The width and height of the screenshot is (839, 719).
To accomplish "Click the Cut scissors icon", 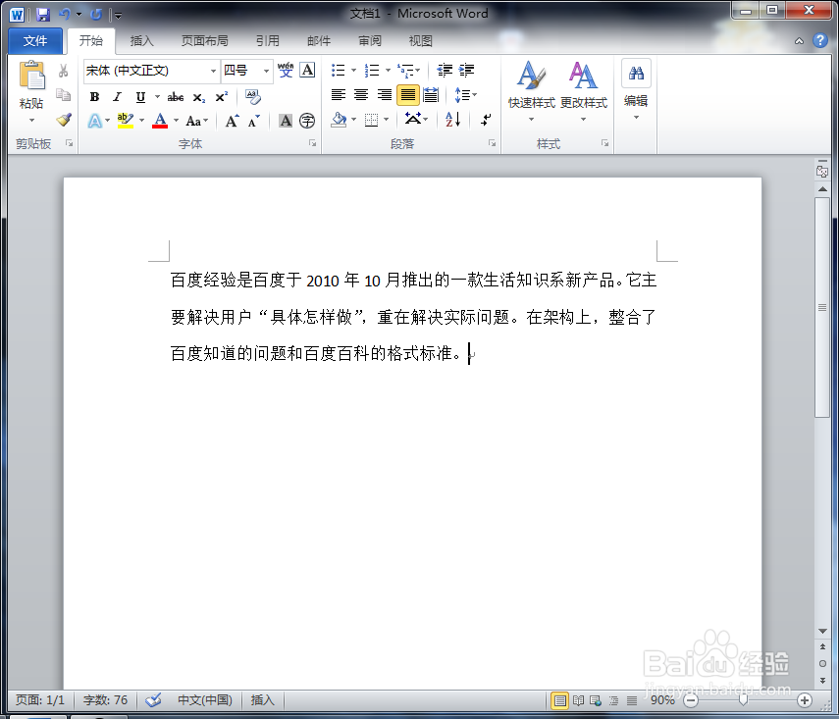I will (x=63, y=71).
